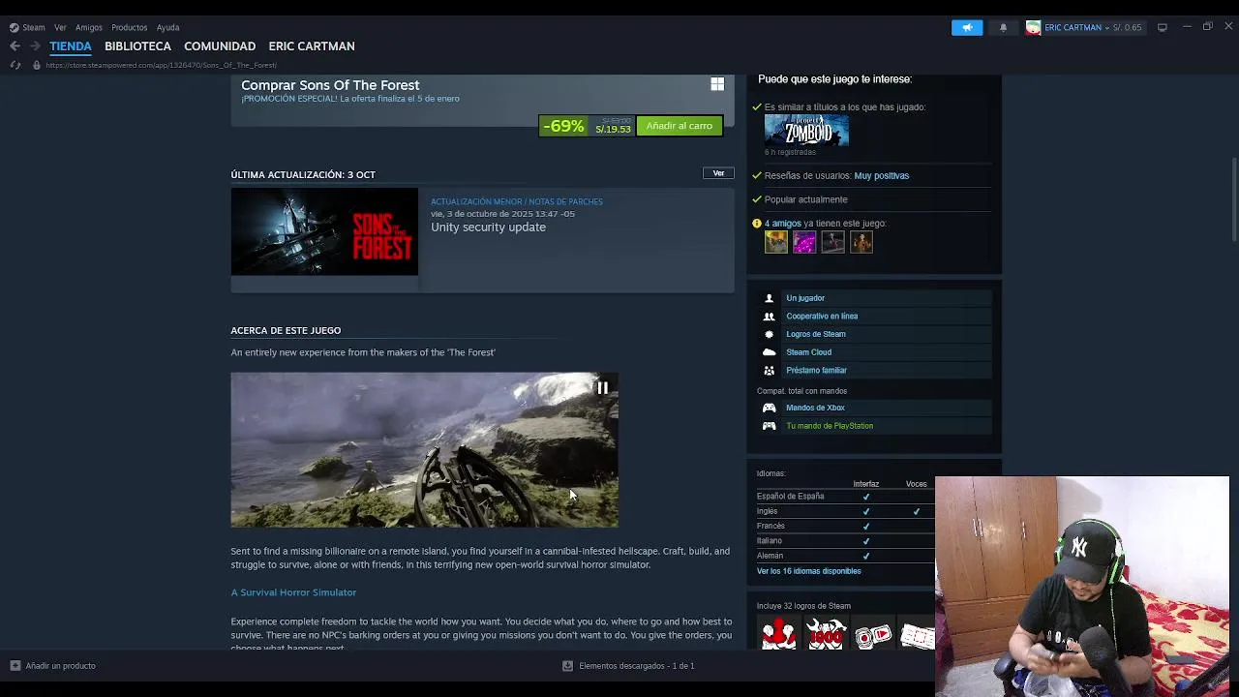Switch to the BIBLIOTECA tab
Viewport: 1239px width, 697px height.
click(x=137, y=45)
